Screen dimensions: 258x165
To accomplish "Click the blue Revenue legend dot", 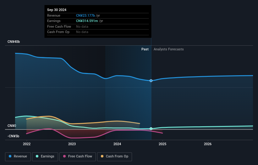I will [x=10, y=156].
